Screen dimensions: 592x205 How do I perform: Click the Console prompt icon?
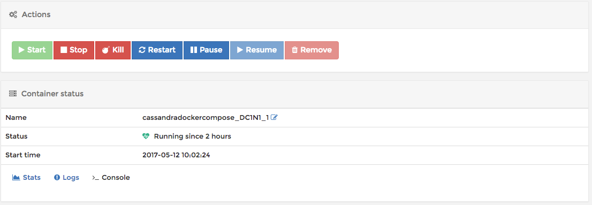point(95,178)
